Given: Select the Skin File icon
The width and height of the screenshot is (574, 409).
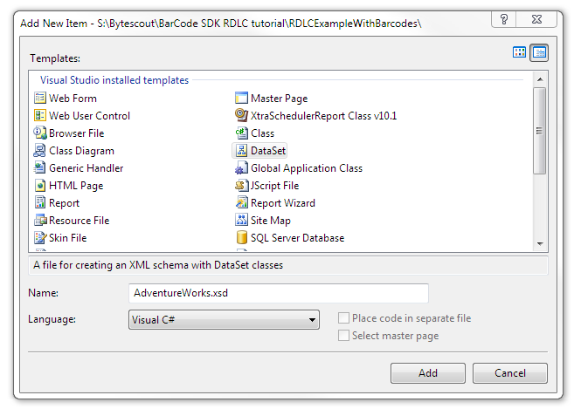Looking at the screenshot, I should tap(40, 238).
